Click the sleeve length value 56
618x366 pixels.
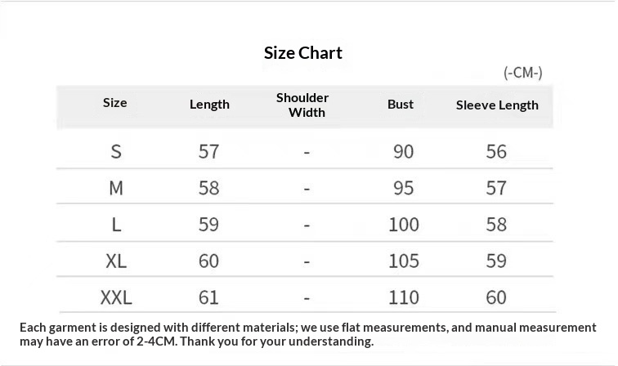click(496, 151)
